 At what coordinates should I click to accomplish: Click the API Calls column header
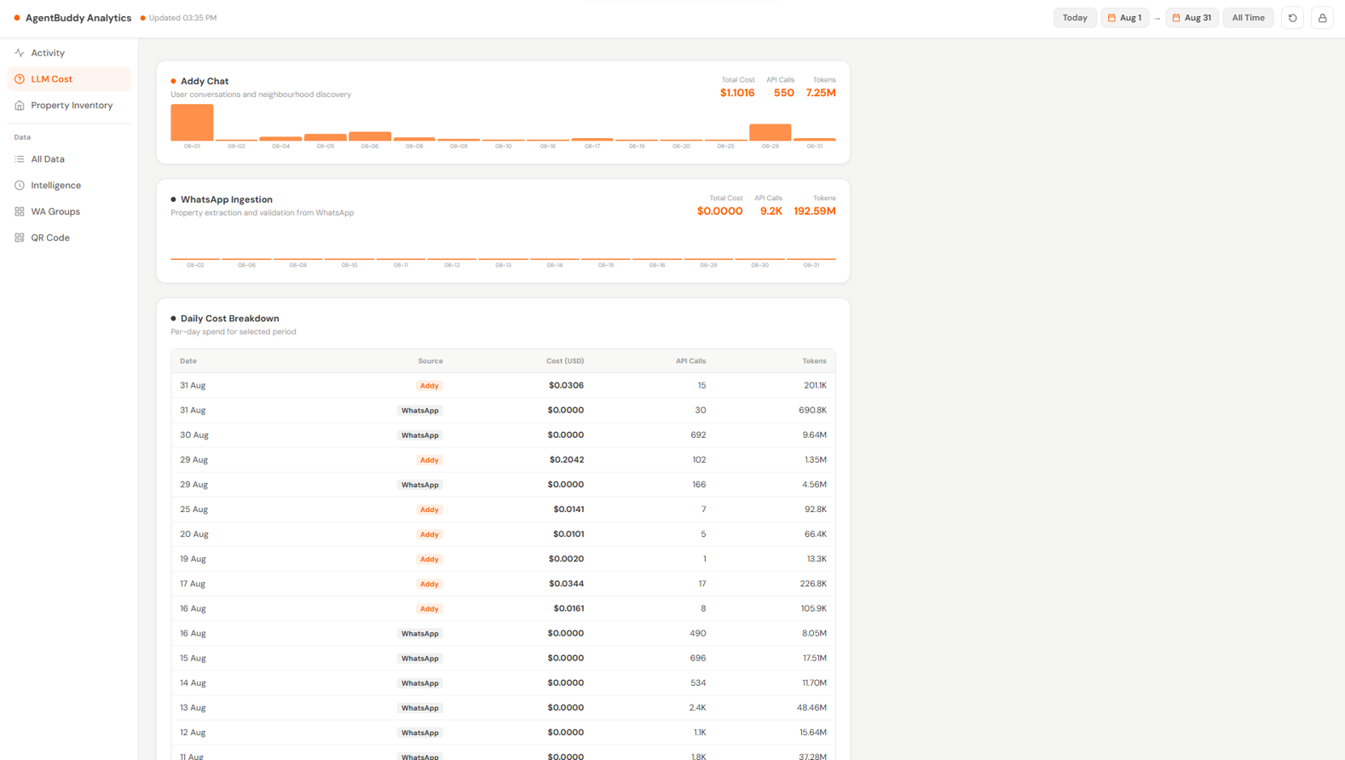click(691, 361)
